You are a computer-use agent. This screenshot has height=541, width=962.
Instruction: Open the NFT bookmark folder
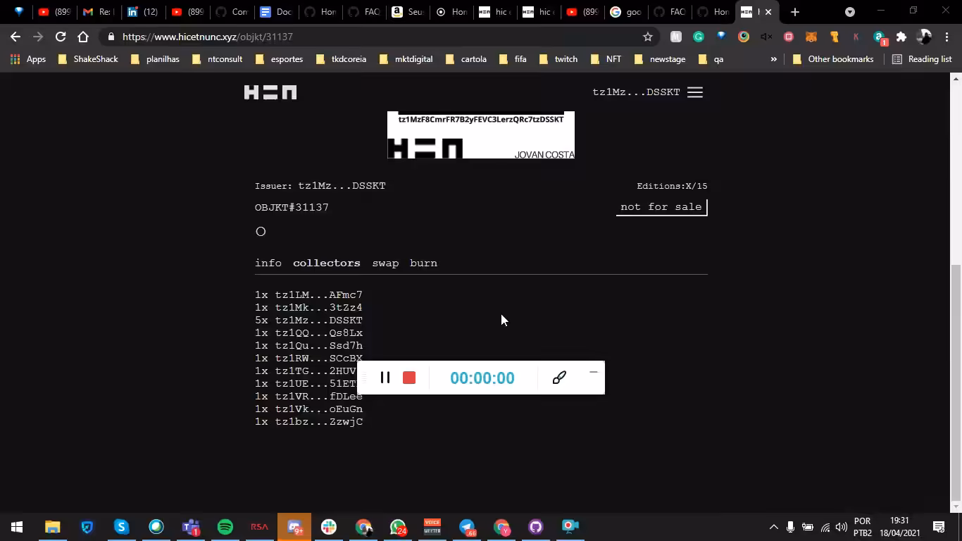(x=606, y=59)
